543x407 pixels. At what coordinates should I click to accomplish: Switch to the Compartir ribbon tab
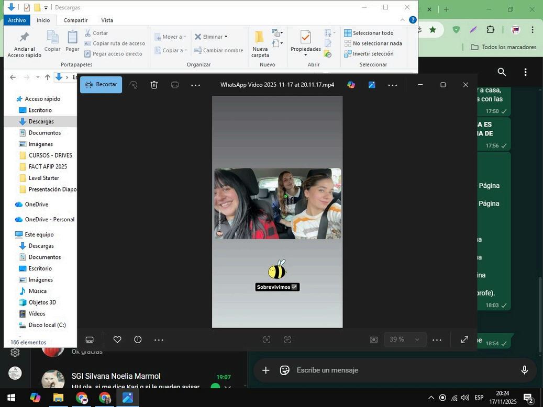(x=75, y=20)
